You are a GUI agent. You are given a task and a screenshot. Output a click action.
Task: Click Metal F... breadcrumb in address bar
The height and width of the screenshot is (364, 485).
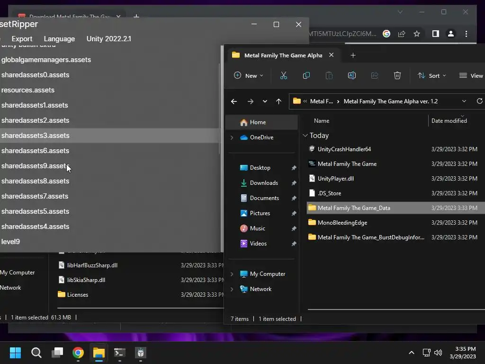click(322, 101)
